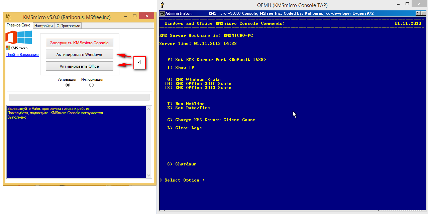Click the Информация label text
This screenshot has width=428, height=214.
92,79
